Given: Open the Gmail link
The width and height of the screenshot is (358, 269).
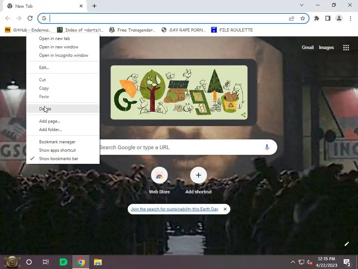Looking at the screenshot, I should coord(308,47).
